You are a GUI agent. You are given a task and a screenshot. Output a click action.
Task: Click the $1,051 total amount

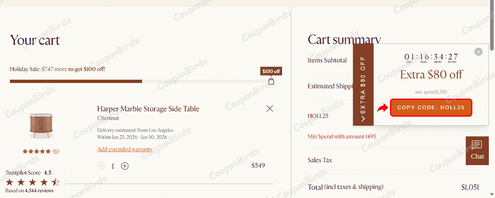point(470,187)
